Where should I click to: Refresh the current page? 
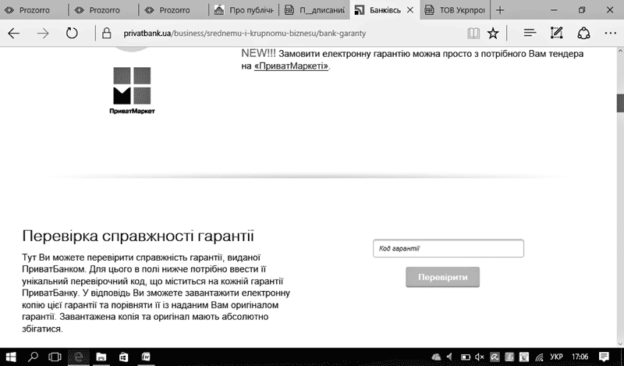click(x=72, y=34)
